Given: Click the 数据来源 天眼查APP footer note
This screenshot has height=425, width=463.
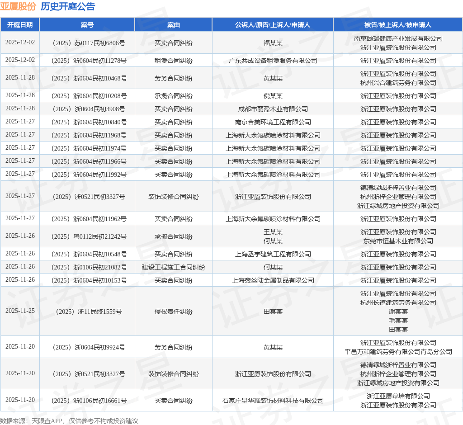Looking at the screenshot, I should [x=69, y=421].
